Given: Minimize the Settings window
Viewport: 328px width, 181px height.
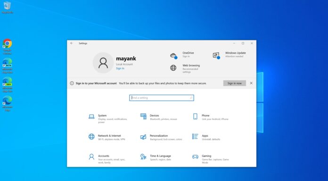Looking at the screenshot, I should click(234, 43).
